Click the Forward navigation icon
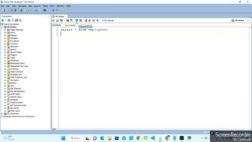The width and height of the screenshot is (252, 142). [x=28, y=10]
